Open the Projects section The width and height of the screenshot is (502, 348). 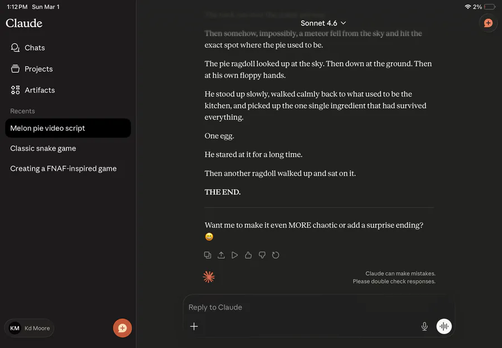pyautogui.click(x=38, y=69)
